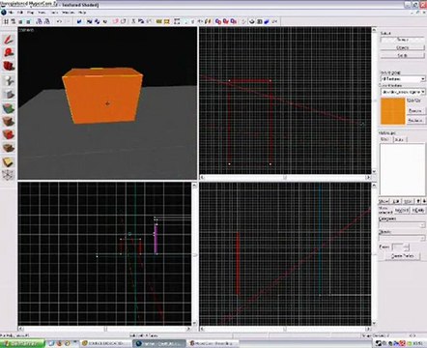Switch to the User VisGroups tab

pos(385,139)
